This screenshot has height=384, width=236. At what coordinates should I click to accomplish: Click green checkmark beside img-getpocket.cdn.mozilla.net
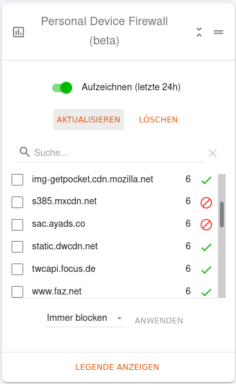pos(206,180)
